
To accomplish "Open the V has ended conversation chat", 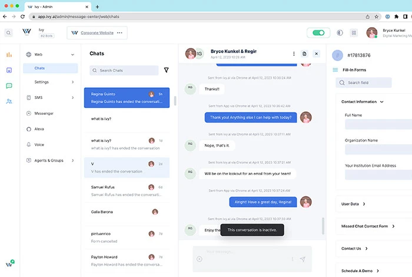I will pos(127,167).
